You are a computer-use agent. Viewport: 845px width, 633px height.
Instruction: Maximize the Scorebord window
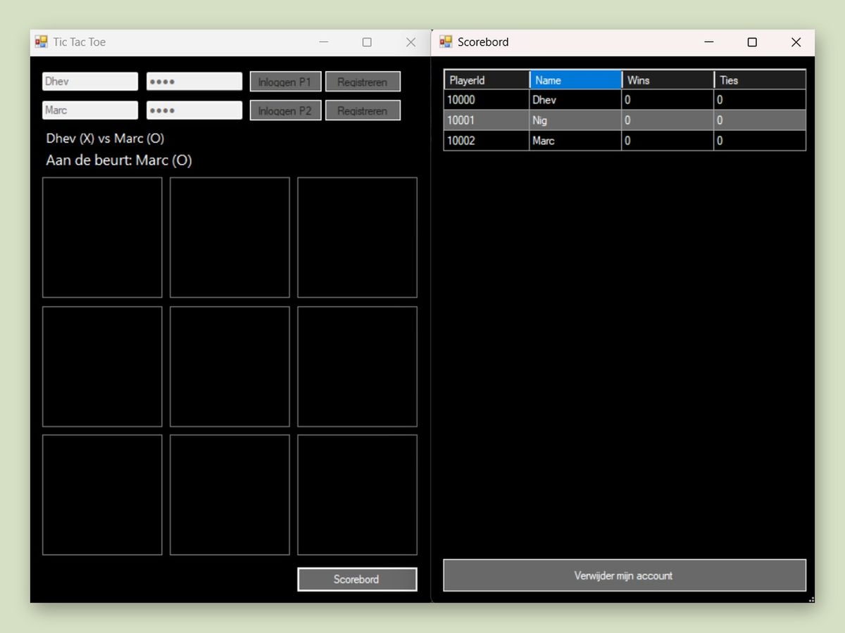[752, 42]
